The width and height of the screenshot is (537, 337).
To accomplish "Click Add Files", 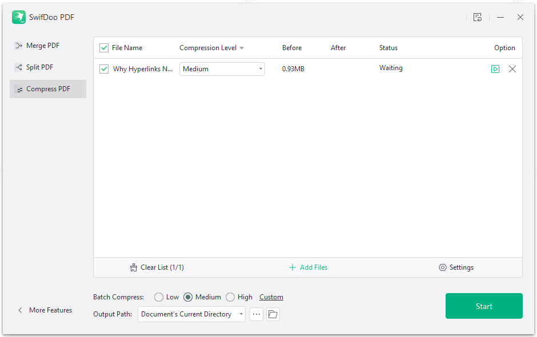I will 308,267.
